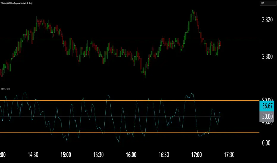Select the lower orange oversold line
This screenshot has height=163, width=277.
pos(130,132)
